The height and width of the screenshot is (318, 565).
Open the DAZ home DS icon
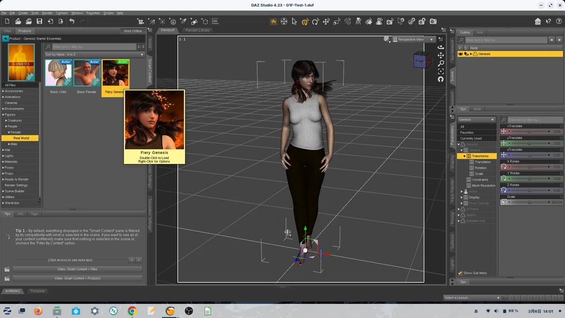tap(538, 21)
